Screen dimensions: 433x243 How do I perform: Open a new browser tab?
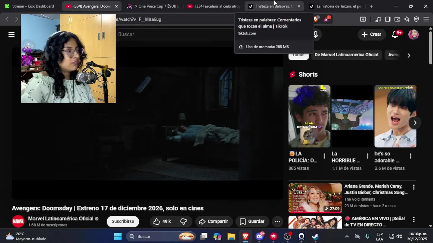pos(371,6)
